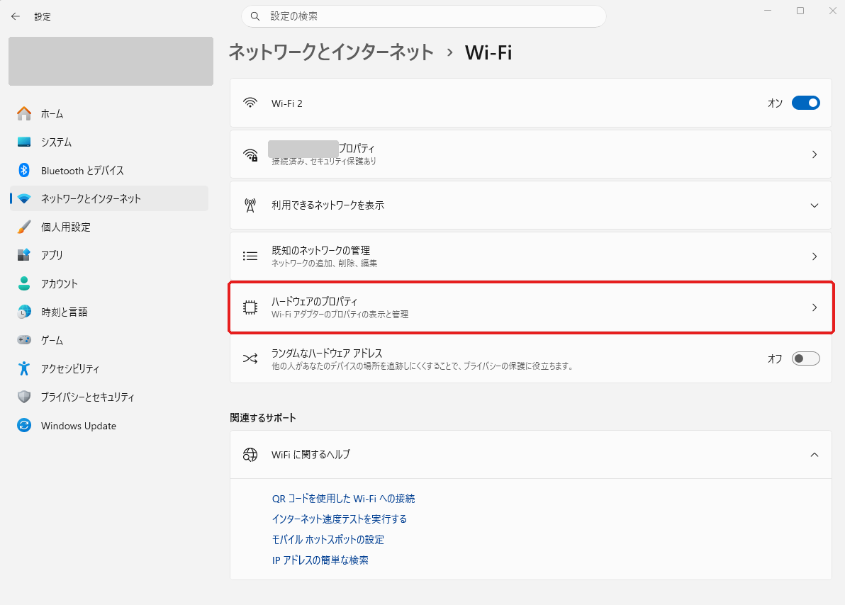
Task: Click ネットワークとインターネット breadcrumb
Action: pos(332,52)
